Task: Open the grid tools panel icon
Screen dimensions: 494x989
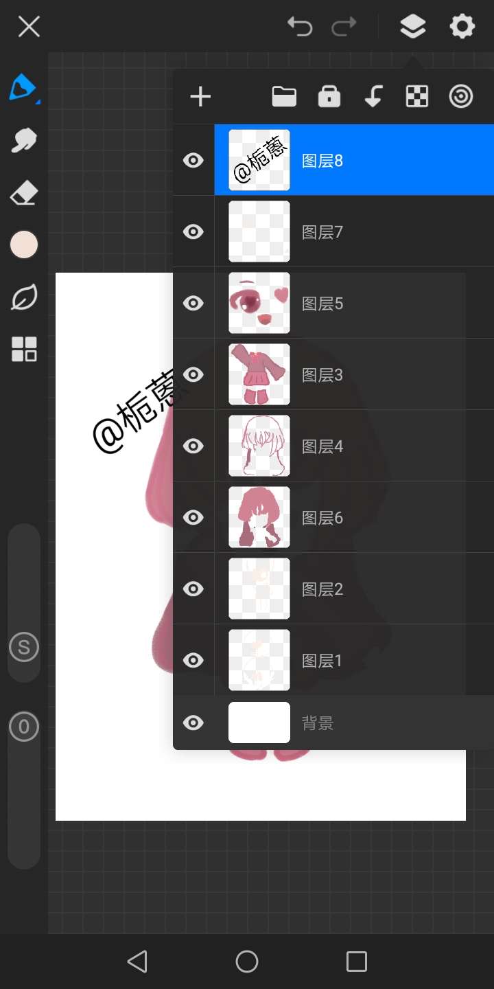Action: pos(24,350)
